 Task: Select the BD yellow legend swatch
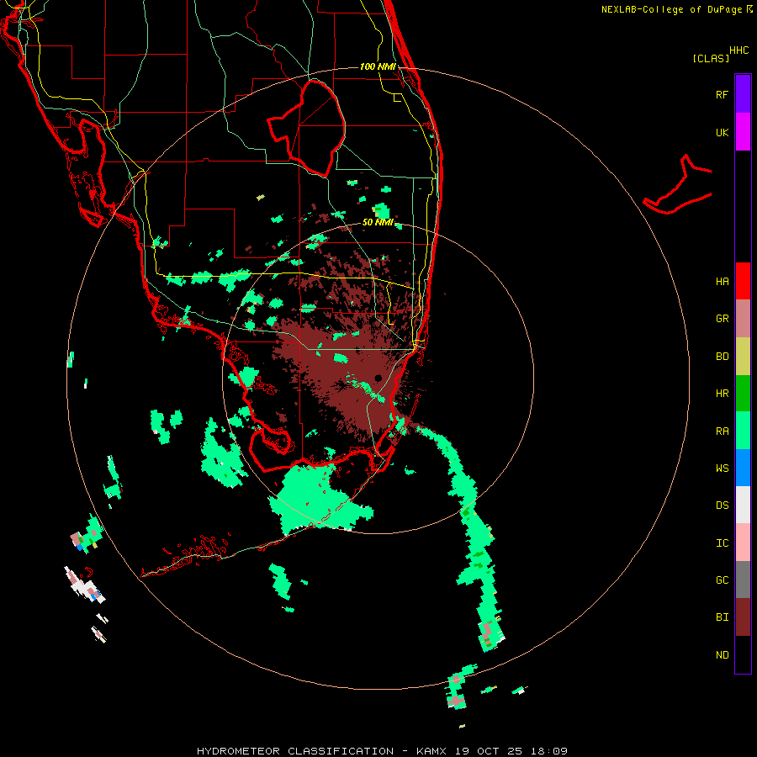[x=743, y=356]
